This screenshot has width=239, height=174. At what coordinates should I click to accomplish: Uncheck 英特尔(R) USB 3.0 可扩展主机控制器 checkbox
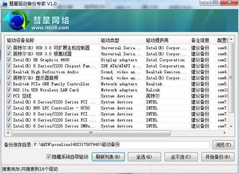pos(9,47)
